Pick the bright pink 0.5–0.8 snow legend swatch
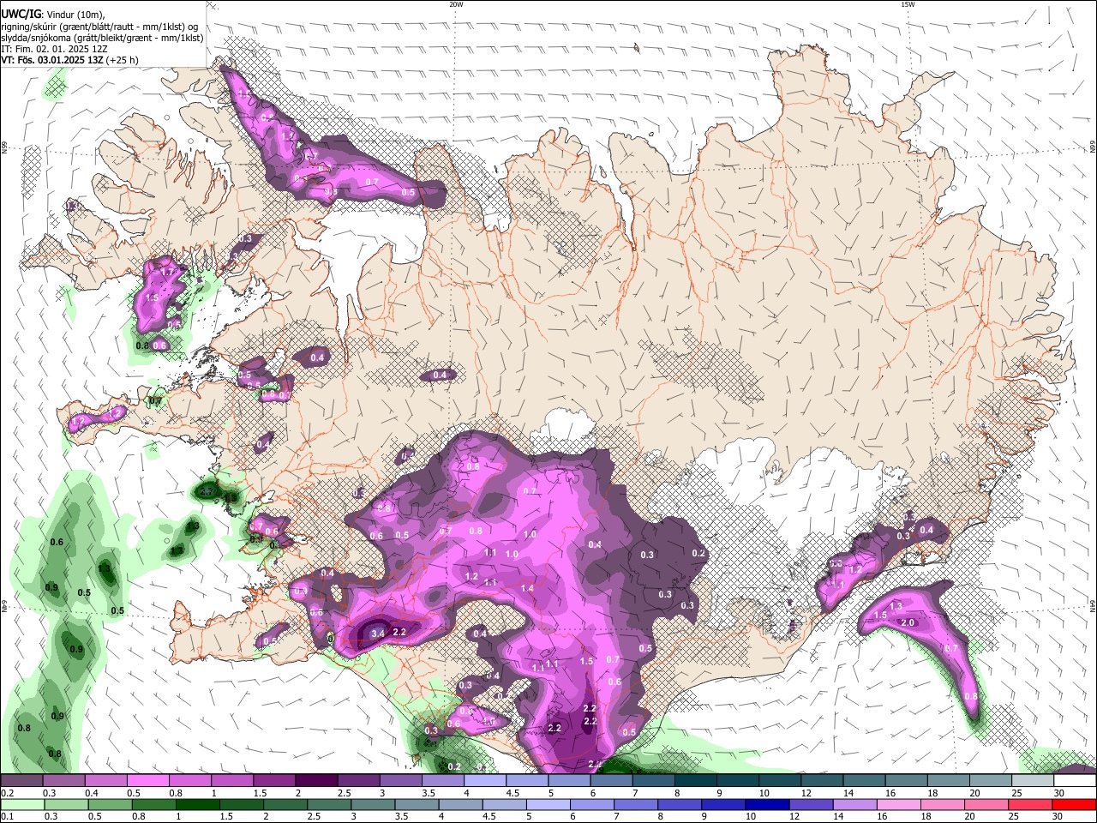Viewport: 1097px width, 823px height. (x=147, y=781)
